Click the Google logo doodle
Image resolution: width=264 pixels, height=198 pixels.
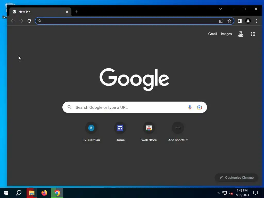[x=134, y=79]
